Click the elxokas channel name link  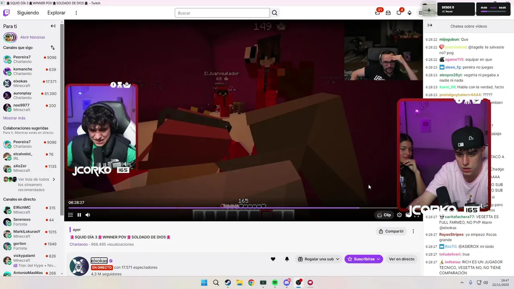click(99, 261)
